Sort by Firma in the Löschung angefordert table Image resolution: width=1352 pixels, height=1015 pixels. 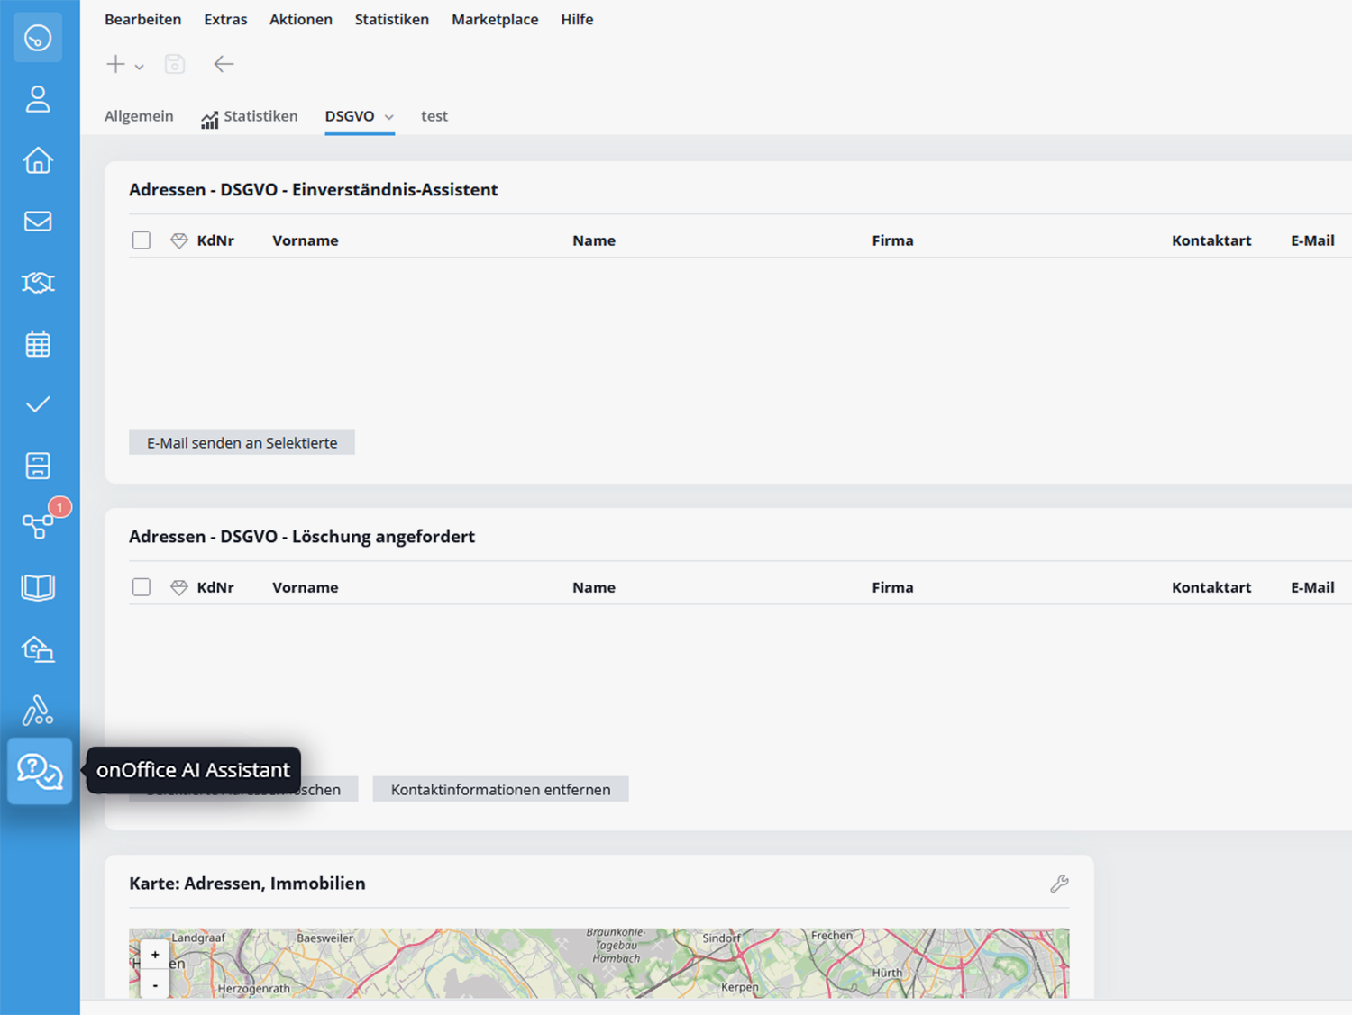coord(893,587)
